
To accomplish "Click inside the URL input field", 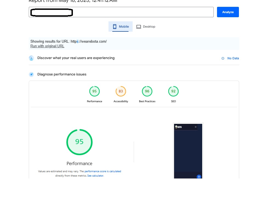I will click(x=121, y=12).
